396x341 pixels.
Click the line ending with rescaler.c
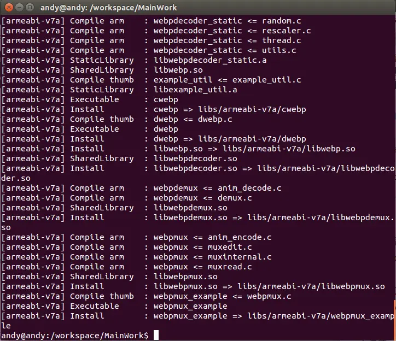coord(156,31)
